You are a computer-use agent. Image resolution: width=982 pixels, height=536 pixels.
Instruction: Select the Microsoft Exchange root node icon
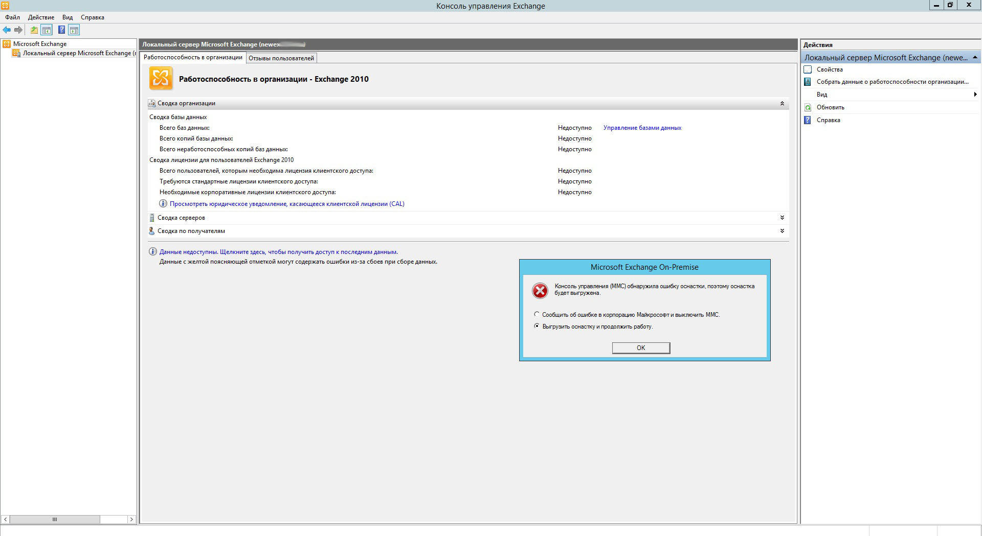[7, 44]
